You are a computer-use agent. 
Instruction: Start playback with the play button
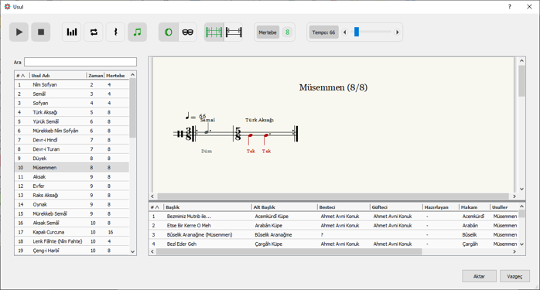[x=19, y=32]
